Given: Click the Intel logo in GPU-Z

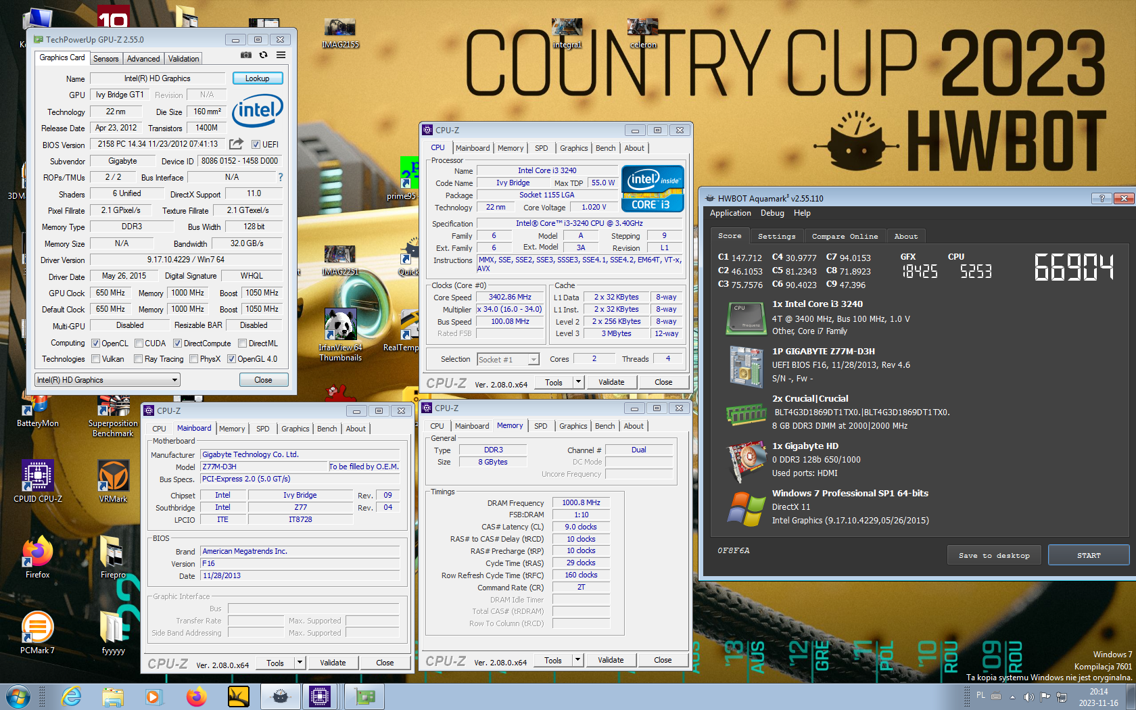Looking at the screenshot, I should pos(258,111).
